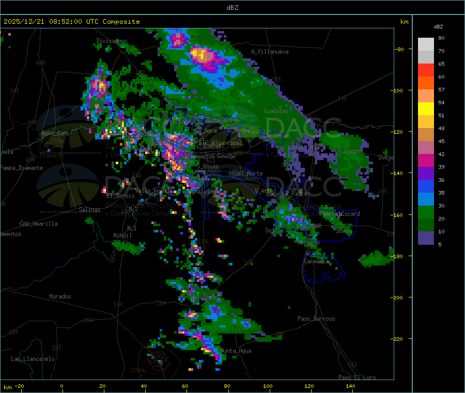Click the El_Desvio label
Screen dimensions: 465x393
[x=121, y=196]
